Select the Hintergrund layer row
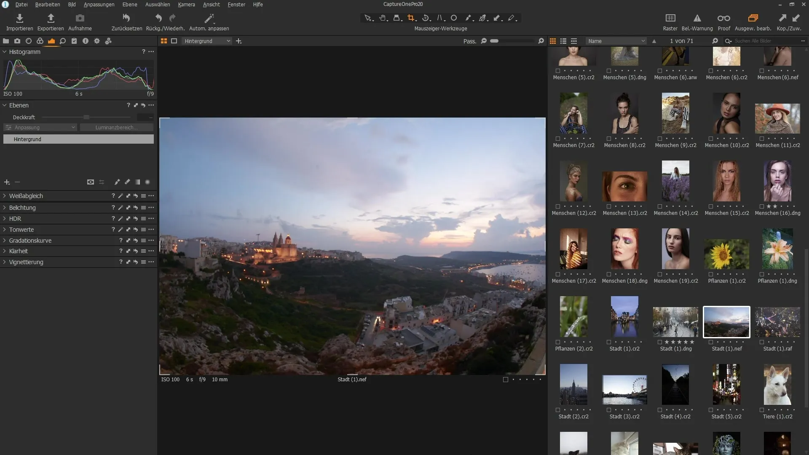The image size is (809, 455). [x=78, y=139]
